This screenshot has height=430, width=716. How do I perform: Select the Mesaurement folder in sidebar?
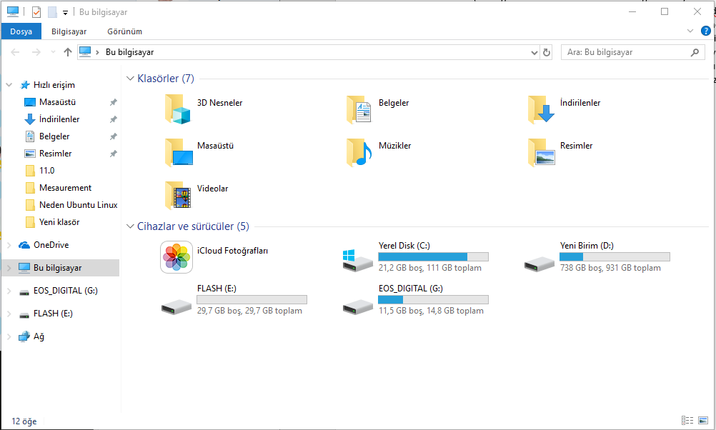[x=65, y=188]
